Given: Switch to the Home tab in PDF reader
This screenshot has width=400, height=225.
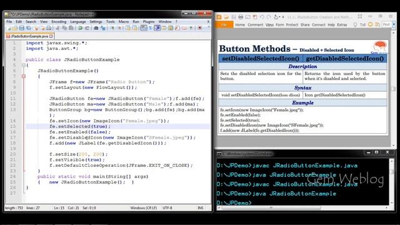Looking at the screenshot, I should [x=240, y=25].
